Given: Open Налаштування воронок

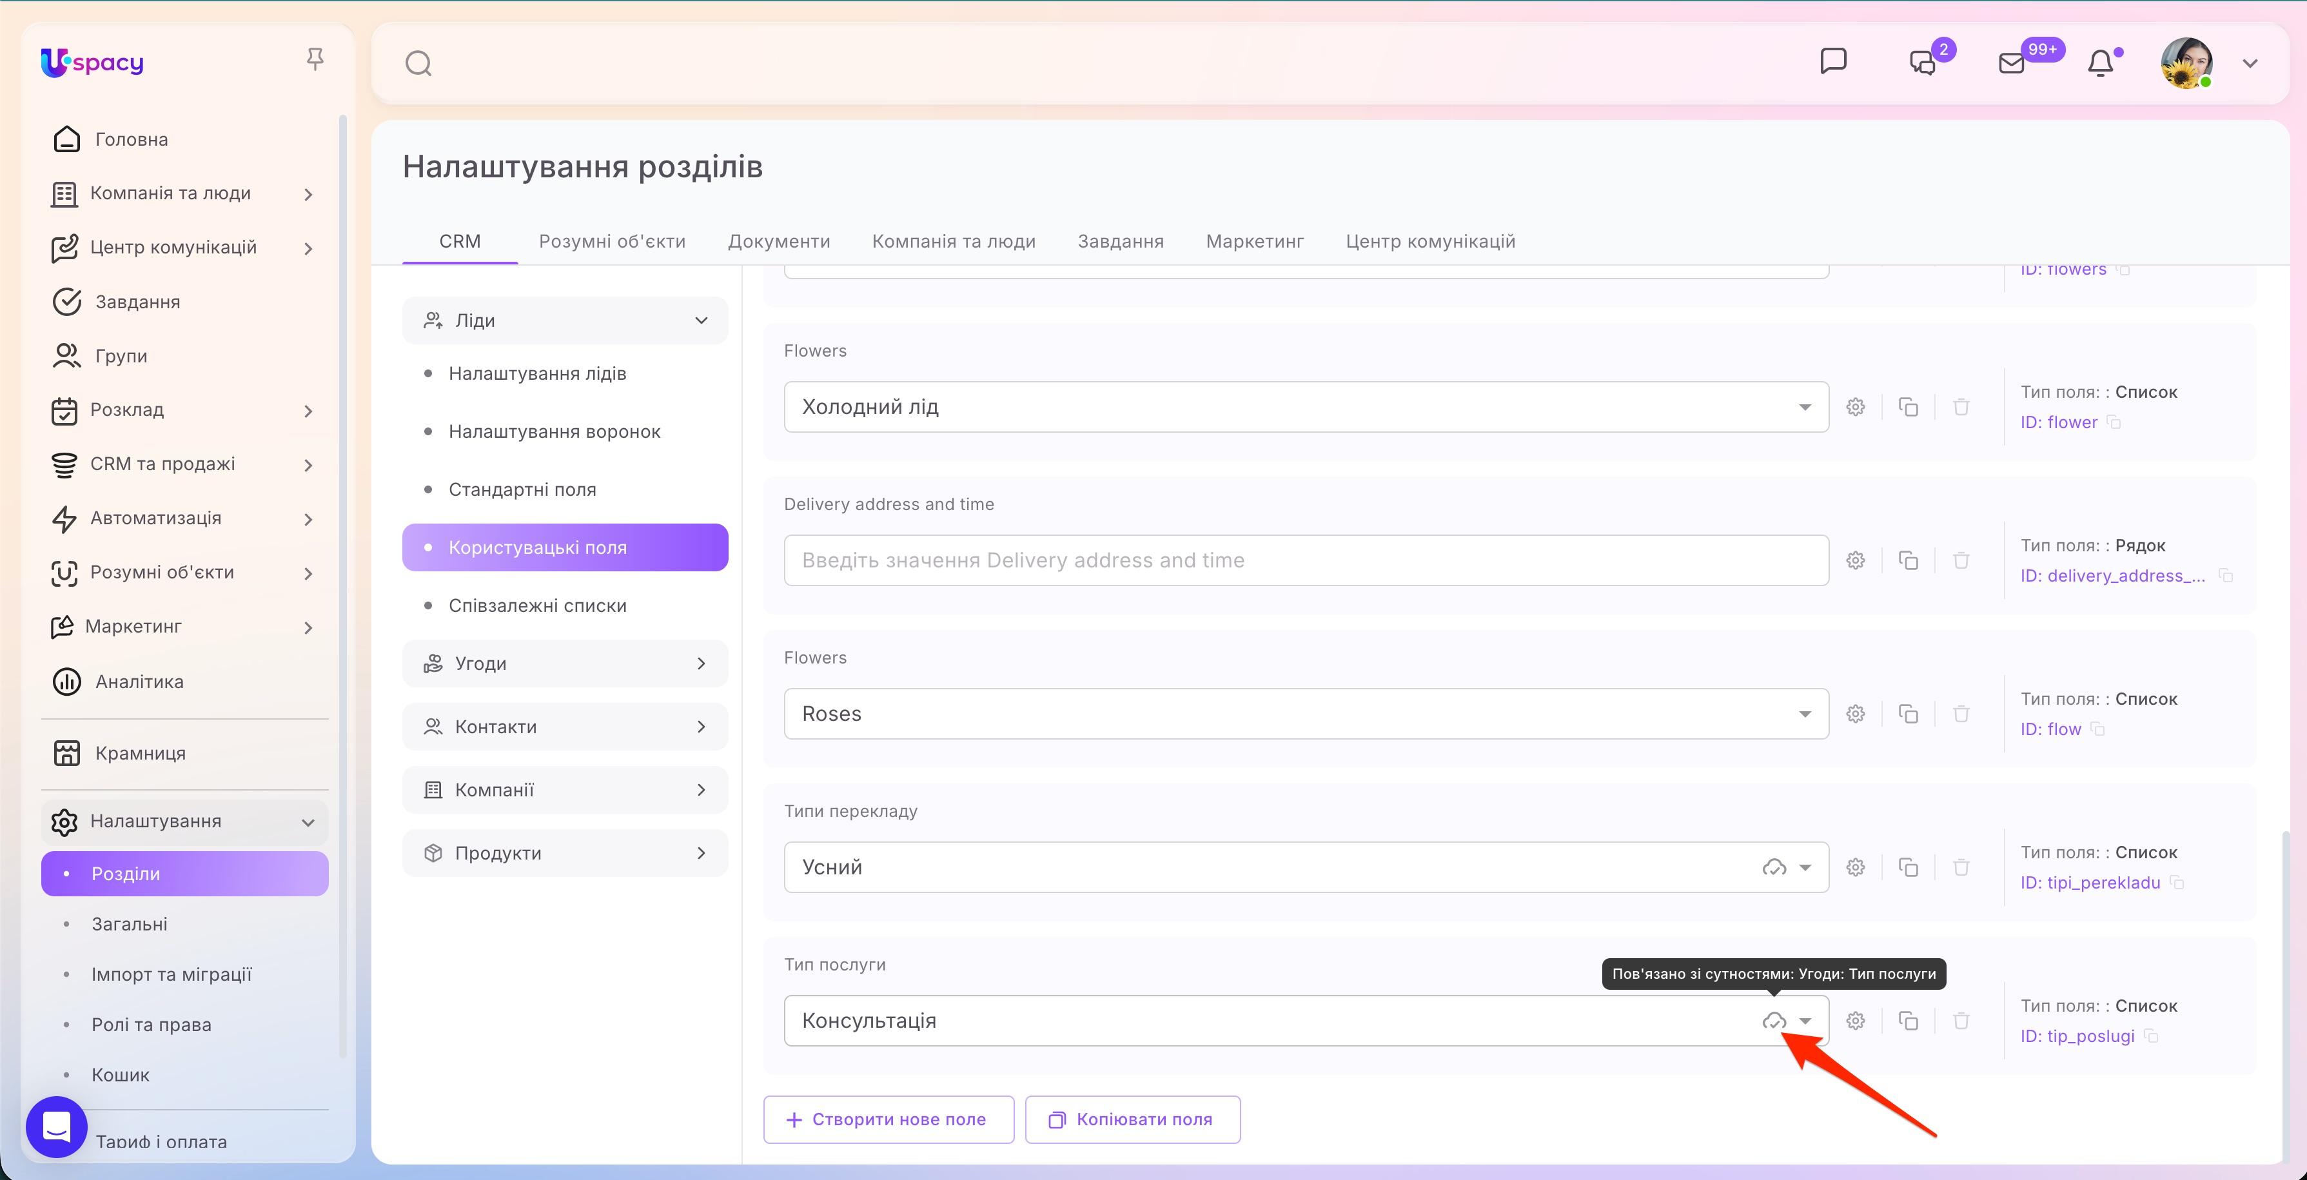Looking at the screenshot, I should click(x=555, y=431).
